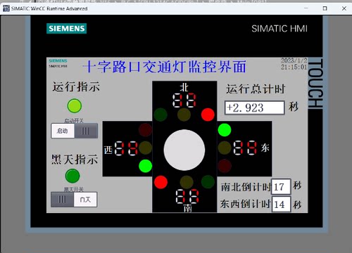Click the 运行总计时 label
The width and height of the screenshot is (352, 253).
[256, 89]
